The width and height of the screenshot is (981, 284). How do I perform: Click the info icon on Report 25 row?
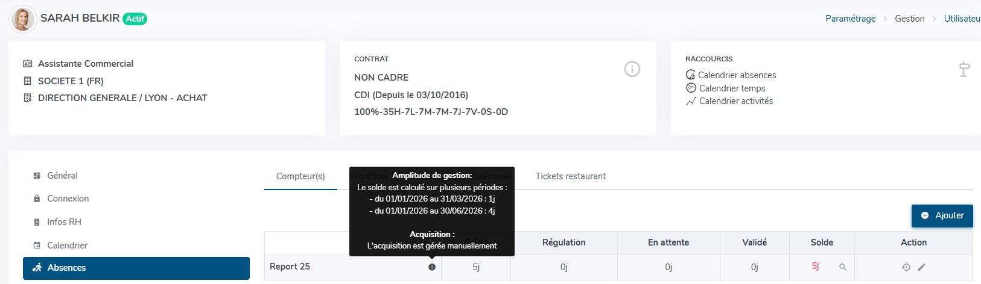[x=432, y=267]
